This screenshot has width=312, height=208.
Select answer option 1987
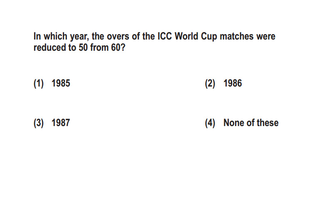(x=61, y=123)
